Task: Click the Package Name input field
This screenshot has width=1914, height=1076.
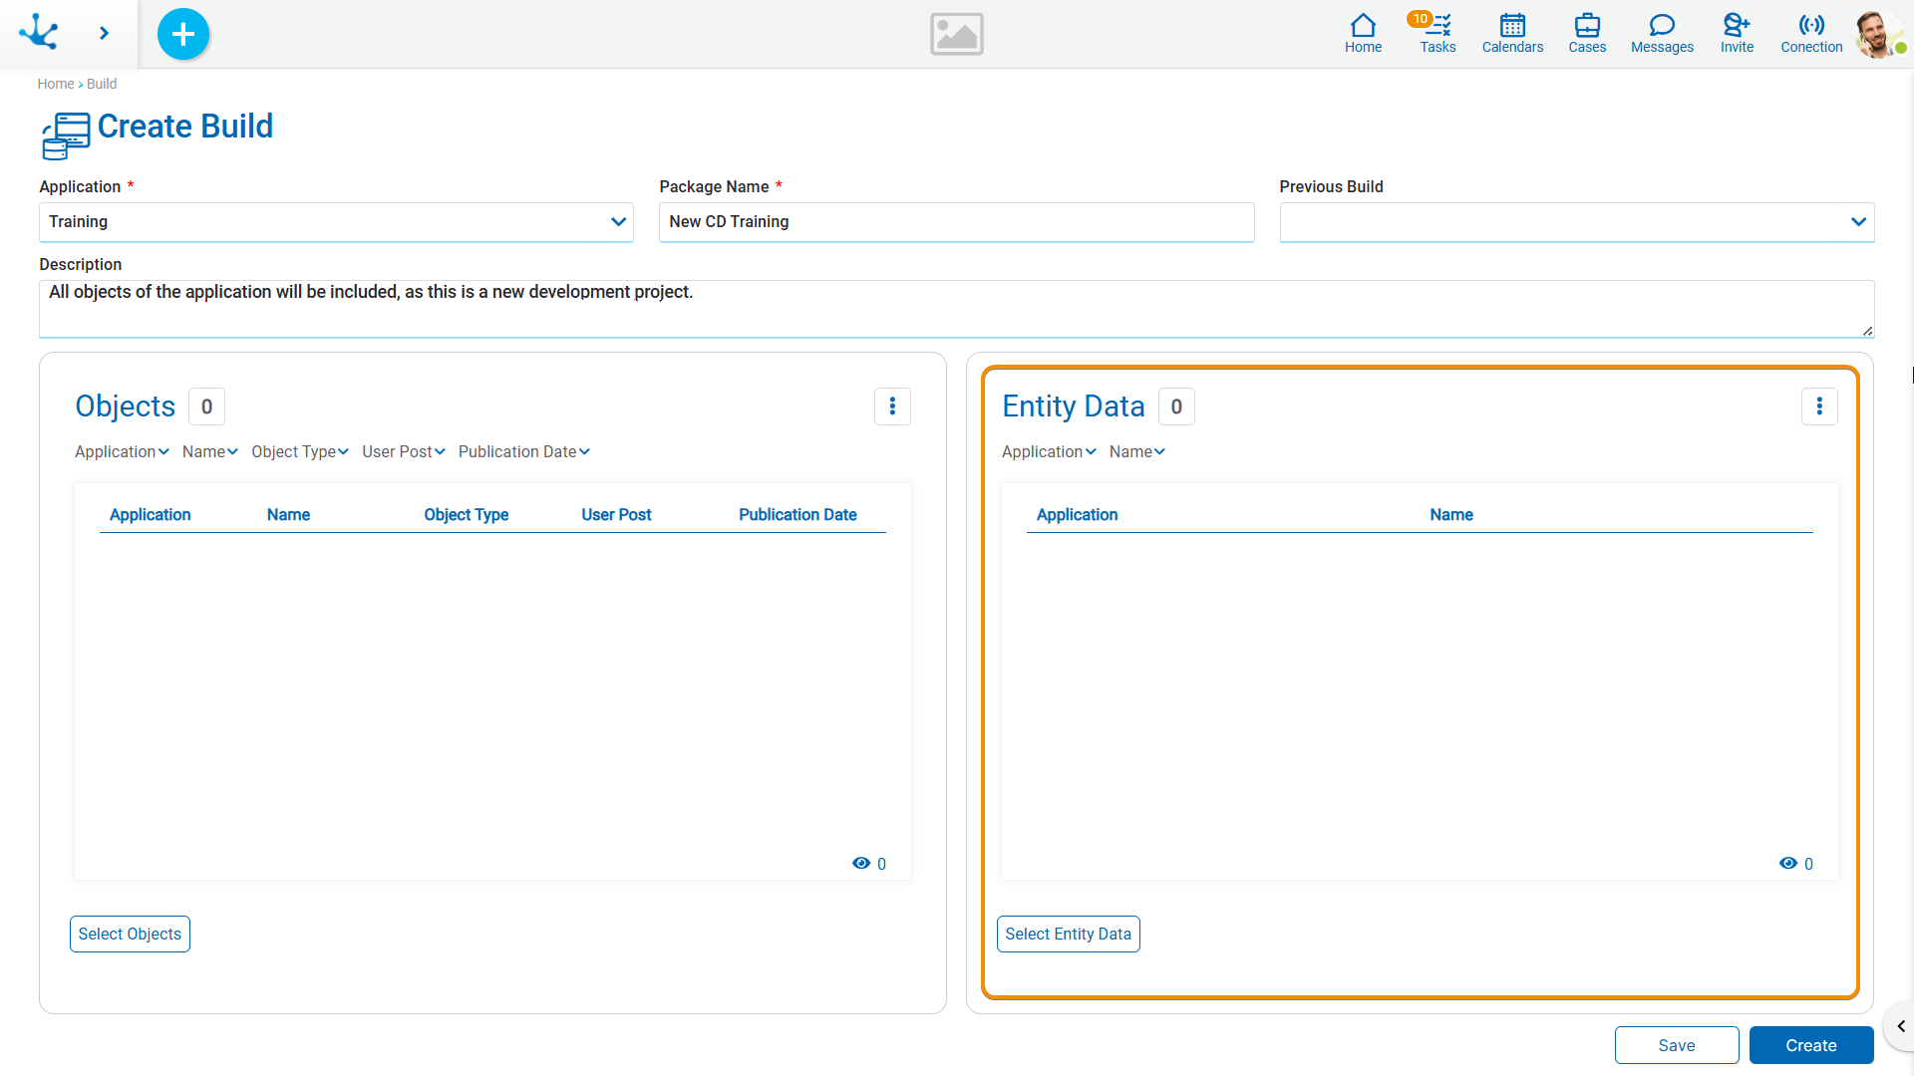Action: (x=956, y=222)
